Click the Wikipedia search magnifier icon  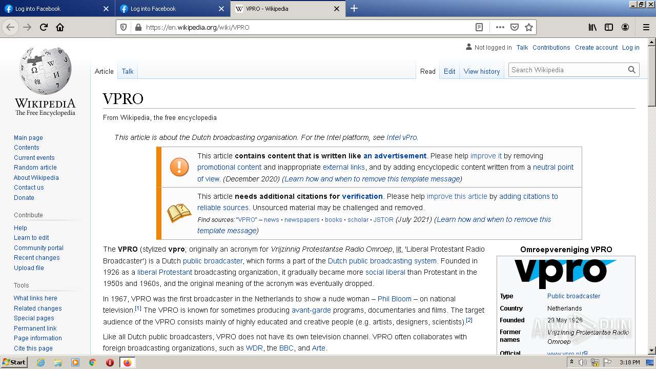coord(632,70)
